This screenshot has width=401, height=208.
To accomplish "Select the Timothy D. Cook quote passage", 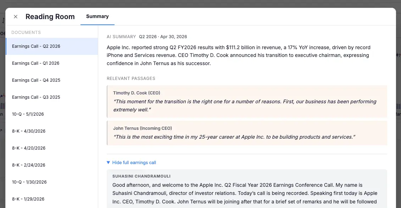I will 247,102.
